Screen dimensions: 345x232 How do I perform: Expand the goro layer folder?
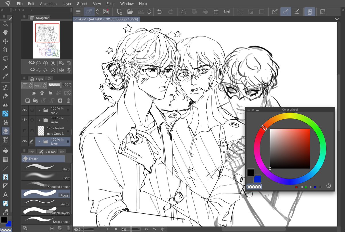point(39,110)
